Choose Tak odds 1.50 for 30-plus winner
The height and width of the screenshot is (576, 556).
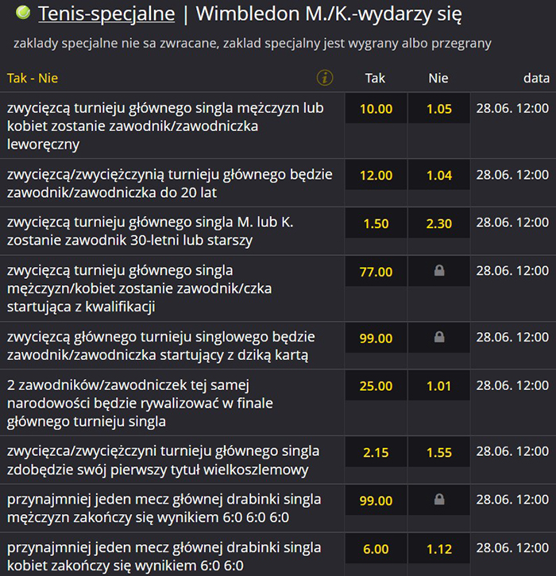tap(376, 224)
